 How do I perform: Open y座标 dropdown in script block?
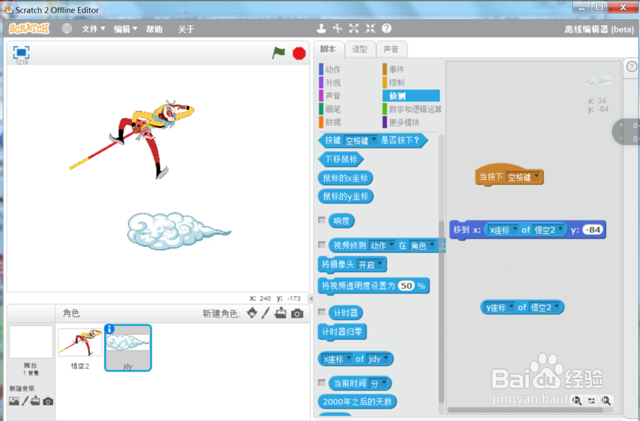(499, 307)
